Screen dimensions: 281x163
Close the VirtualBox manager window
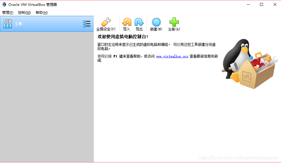(275, 4)
